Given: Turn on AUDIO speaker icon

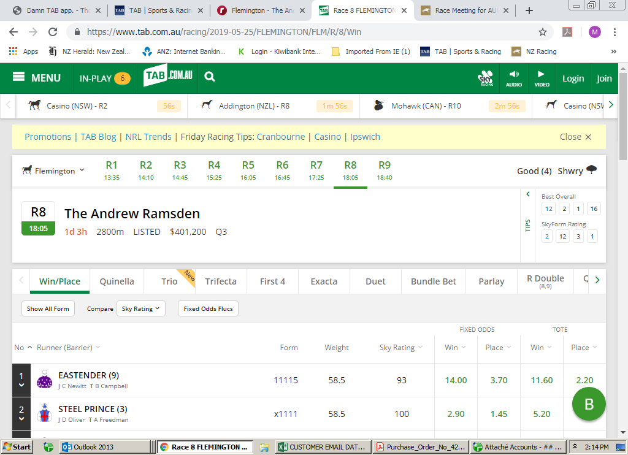Looking at the screenshot, I should pyautogui.click(x=514, y=78).
